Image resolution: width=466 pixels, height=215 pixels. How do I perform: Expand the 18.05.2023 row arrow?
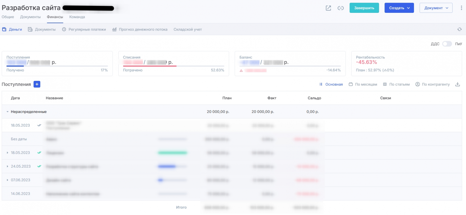point(7,153)
